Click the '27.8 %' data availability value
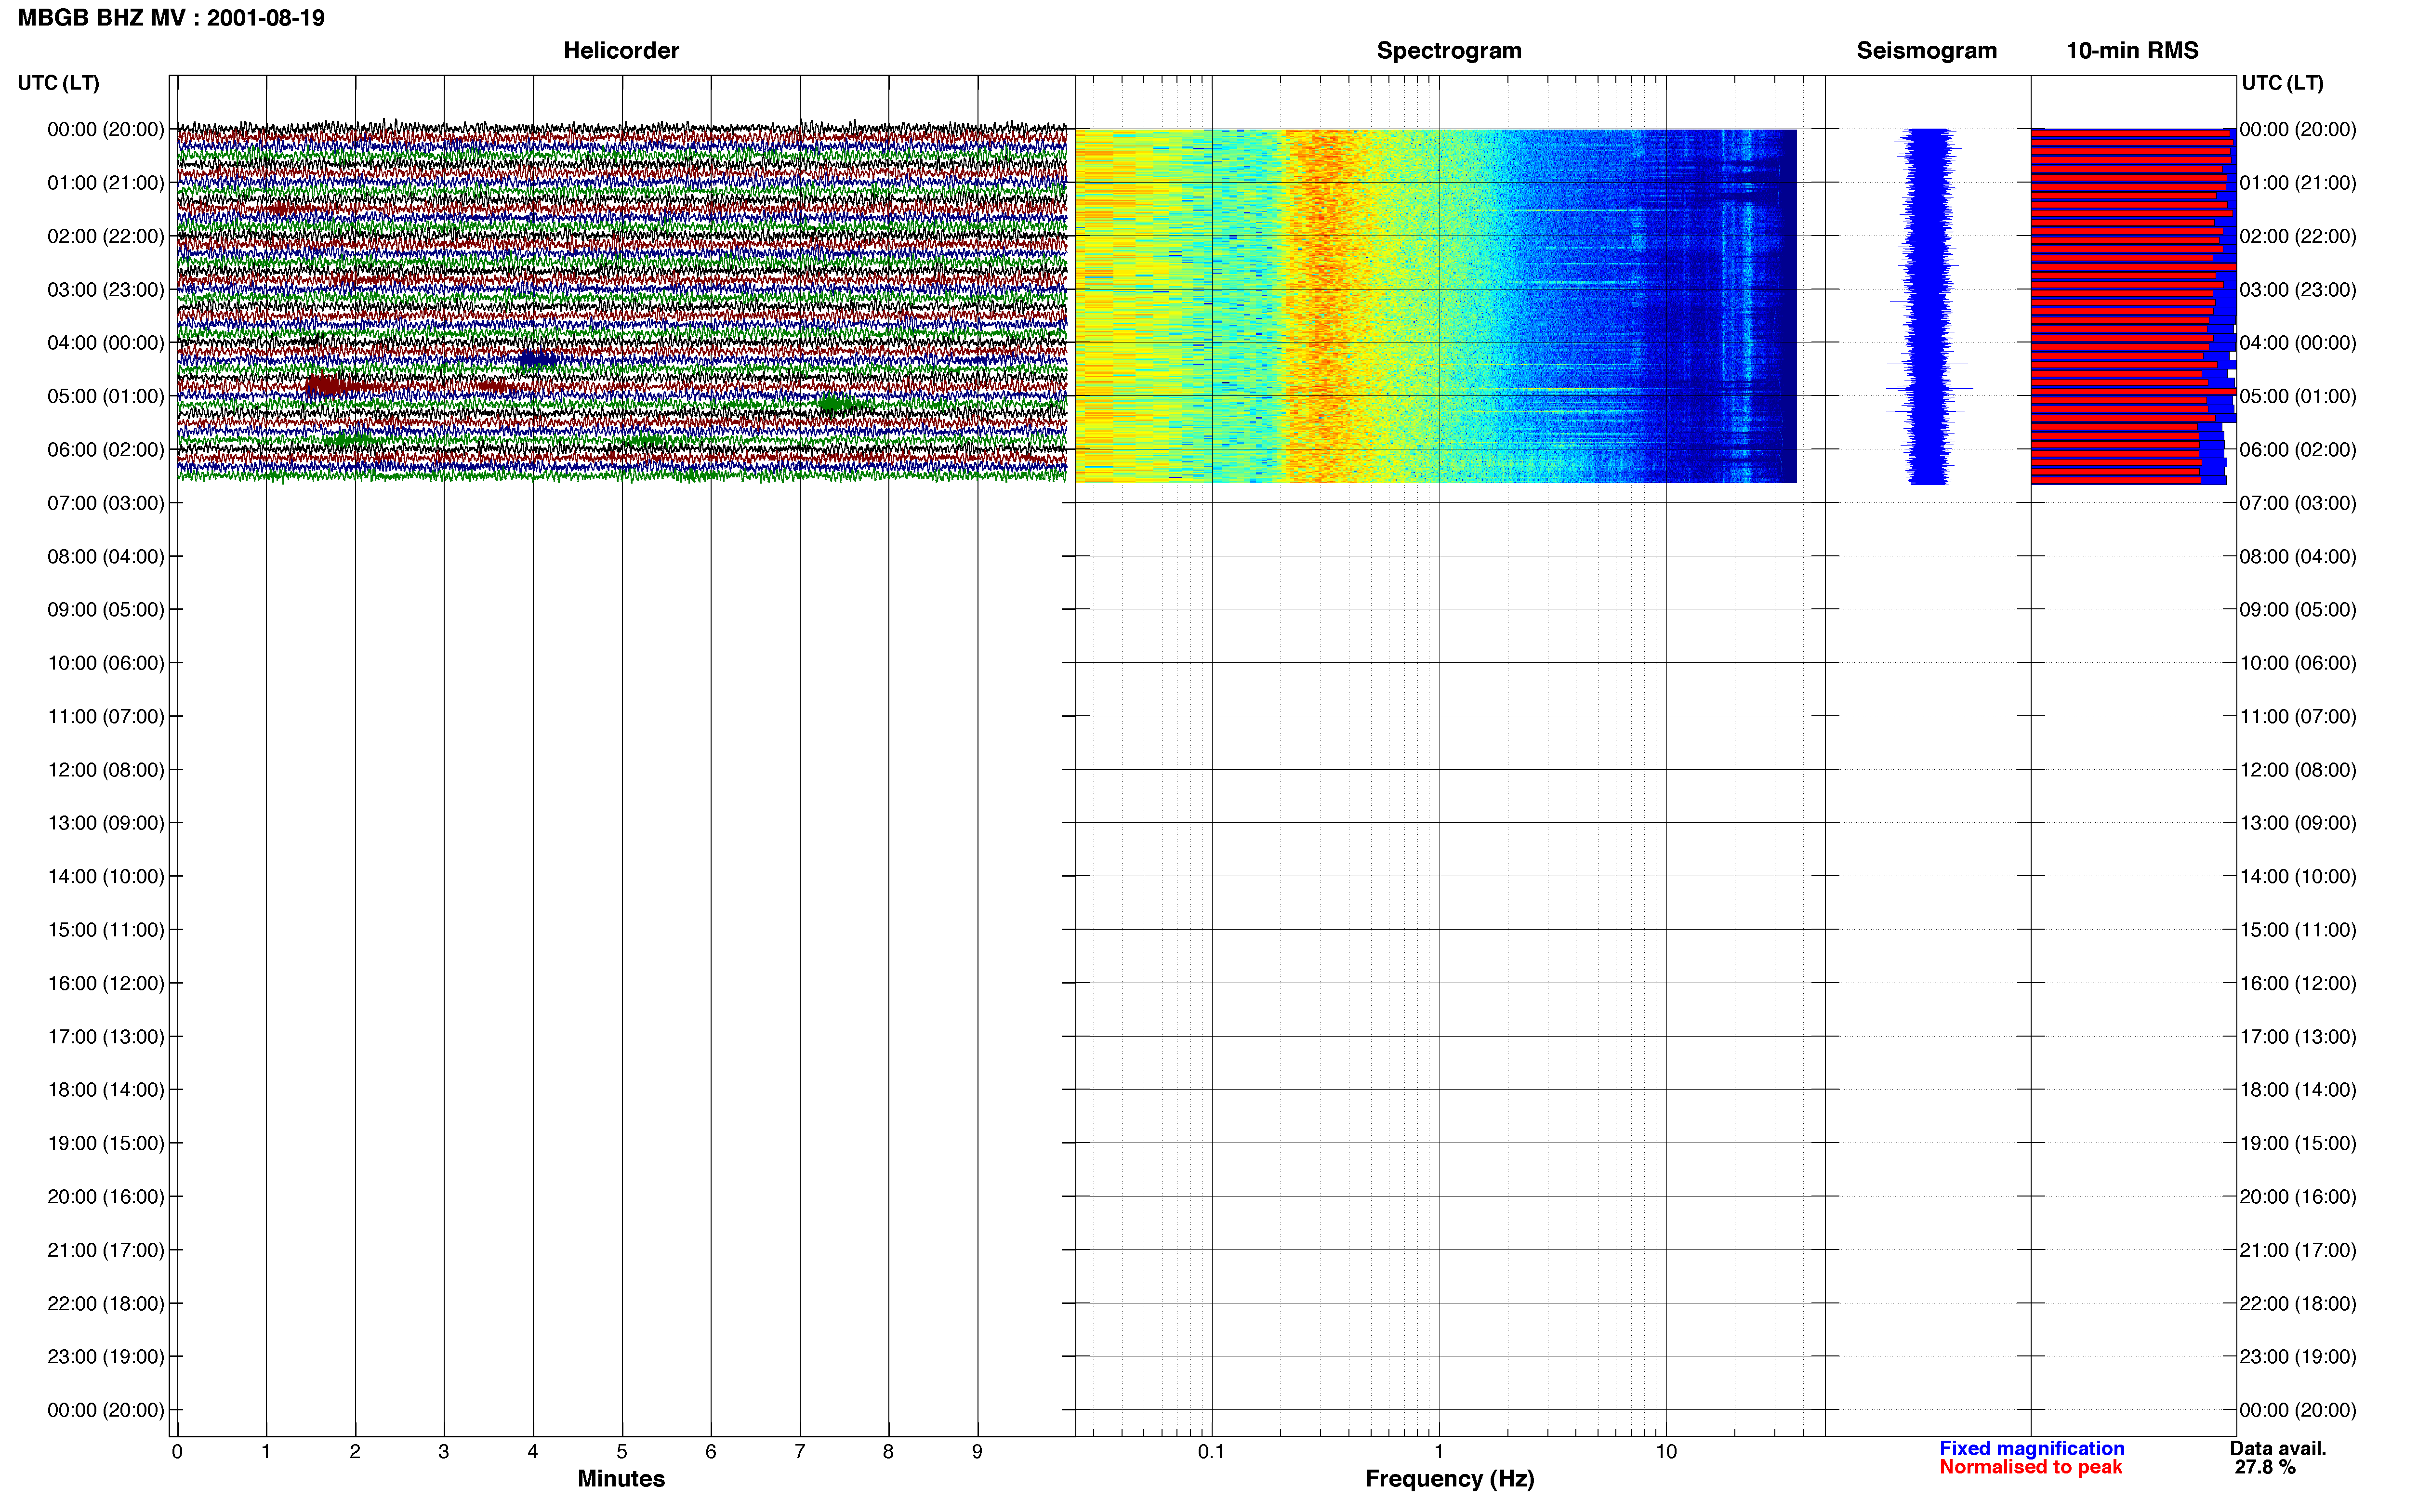The image size is (2418, 1512). (x=2265, y=1468)
